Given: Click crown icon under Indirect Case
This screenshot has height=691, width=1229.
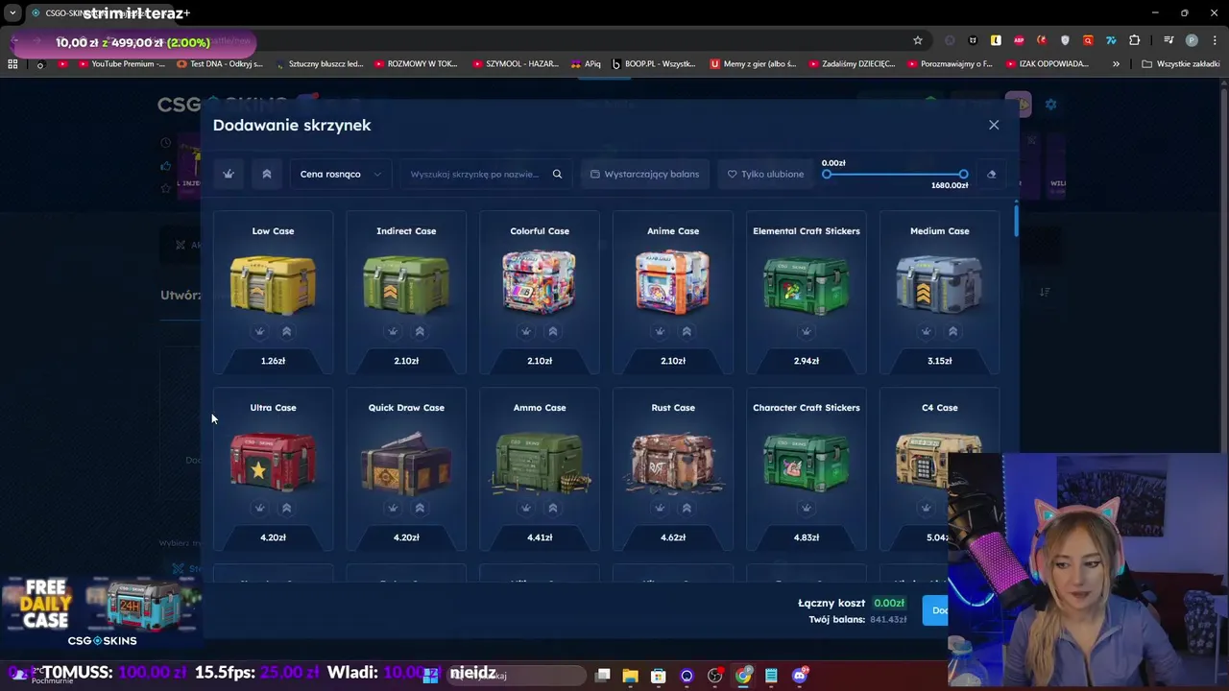Looking at the screenshot, I should click(x=393, y=331).
